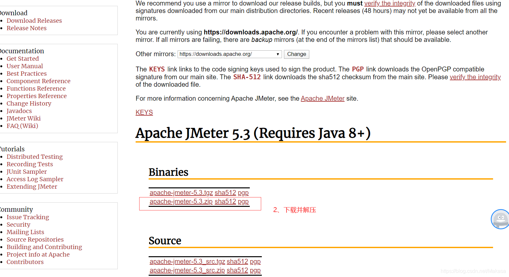Open Best Practices documentation
This screenshot has width=509, height=277.
[x=26, y=73]
